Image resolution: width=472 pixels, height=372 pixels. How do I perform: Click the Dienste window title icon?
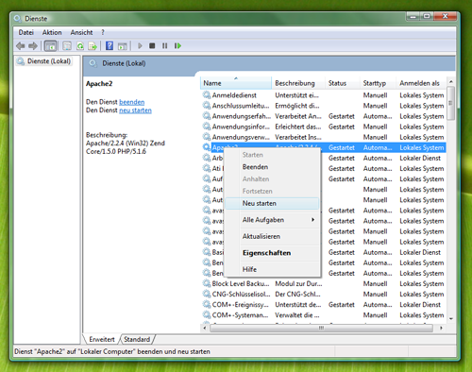[x=18, y=19]
